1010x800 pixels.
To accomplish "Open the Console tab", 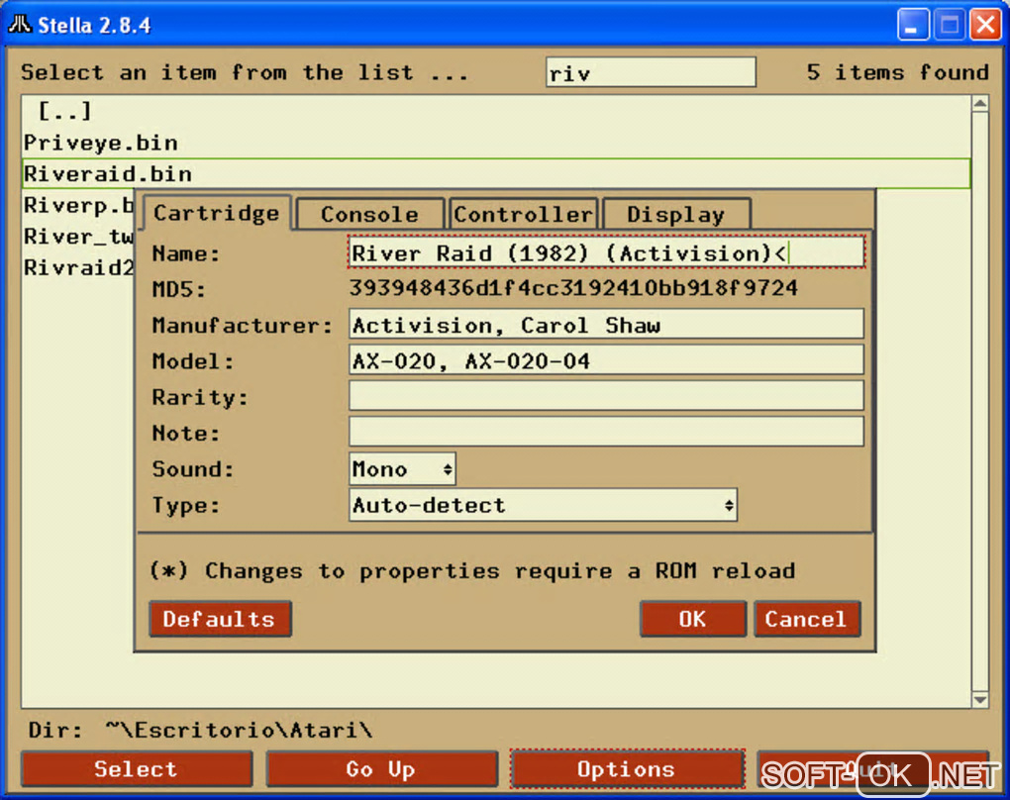I will pyautogui.click(x=370, y=215).
